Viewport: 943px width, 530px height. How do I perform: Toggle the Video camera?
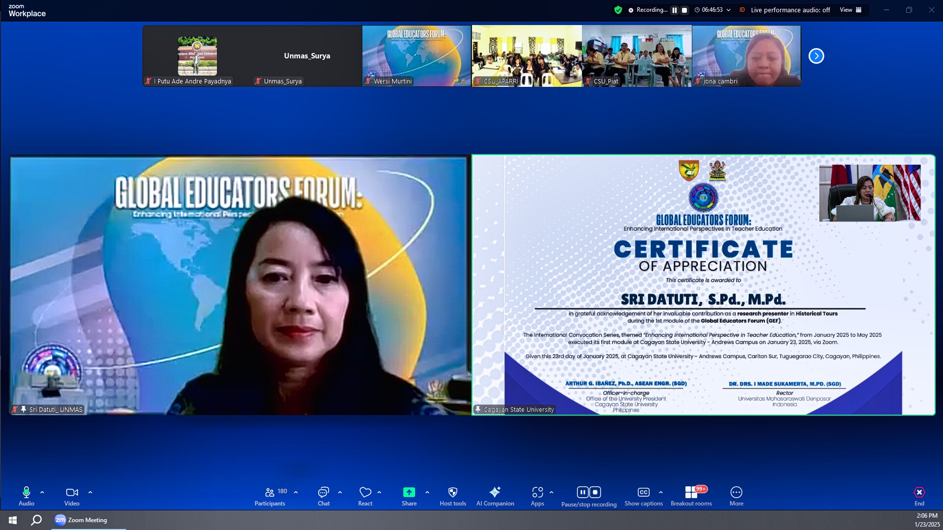pos(72,496)
